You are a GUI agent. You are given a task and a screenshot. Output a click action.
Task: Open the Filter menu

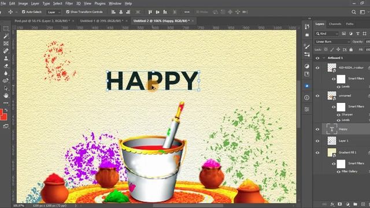click(69, 3)
